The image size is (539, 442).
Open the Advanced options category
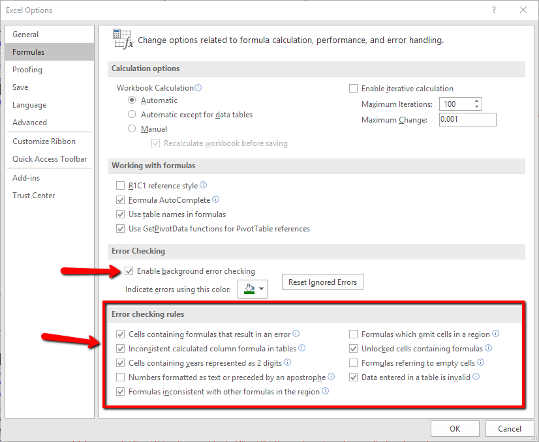(x=50, y=123)
